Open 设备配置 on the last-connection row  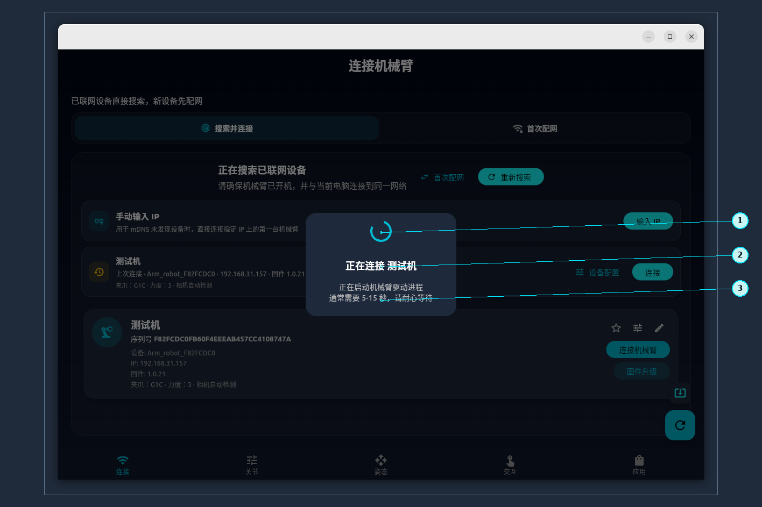597,273
